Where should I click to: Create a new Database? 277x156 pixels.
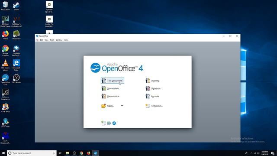coord(153,88)
